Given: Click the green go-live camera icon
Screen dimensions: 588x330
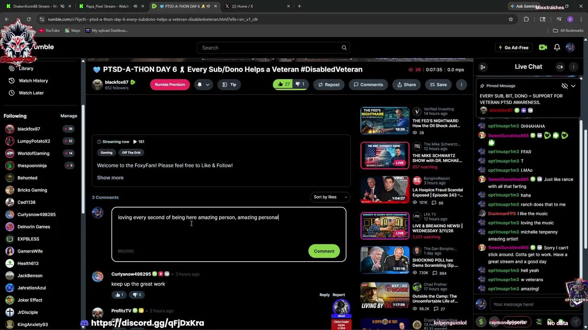Looking at the screenshot, I should tap(543, 47).
